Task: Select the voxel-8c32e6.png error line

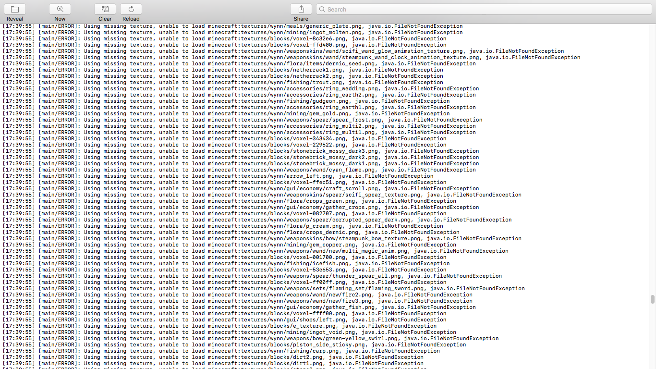Action: (x=224, y=39)
